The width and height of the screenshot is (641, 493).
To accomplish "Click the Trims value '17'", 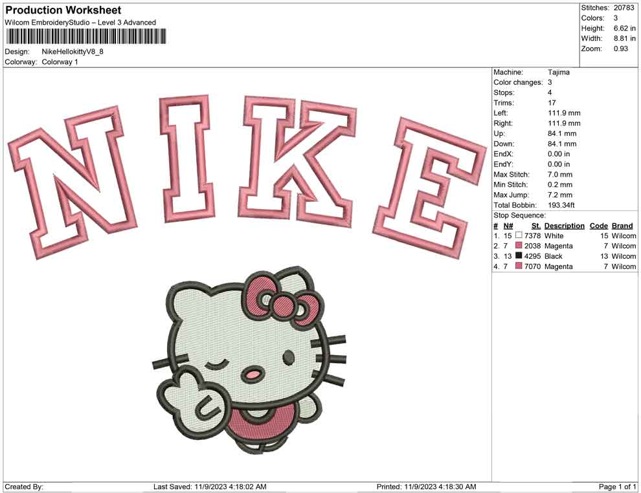I will point(552,102).
